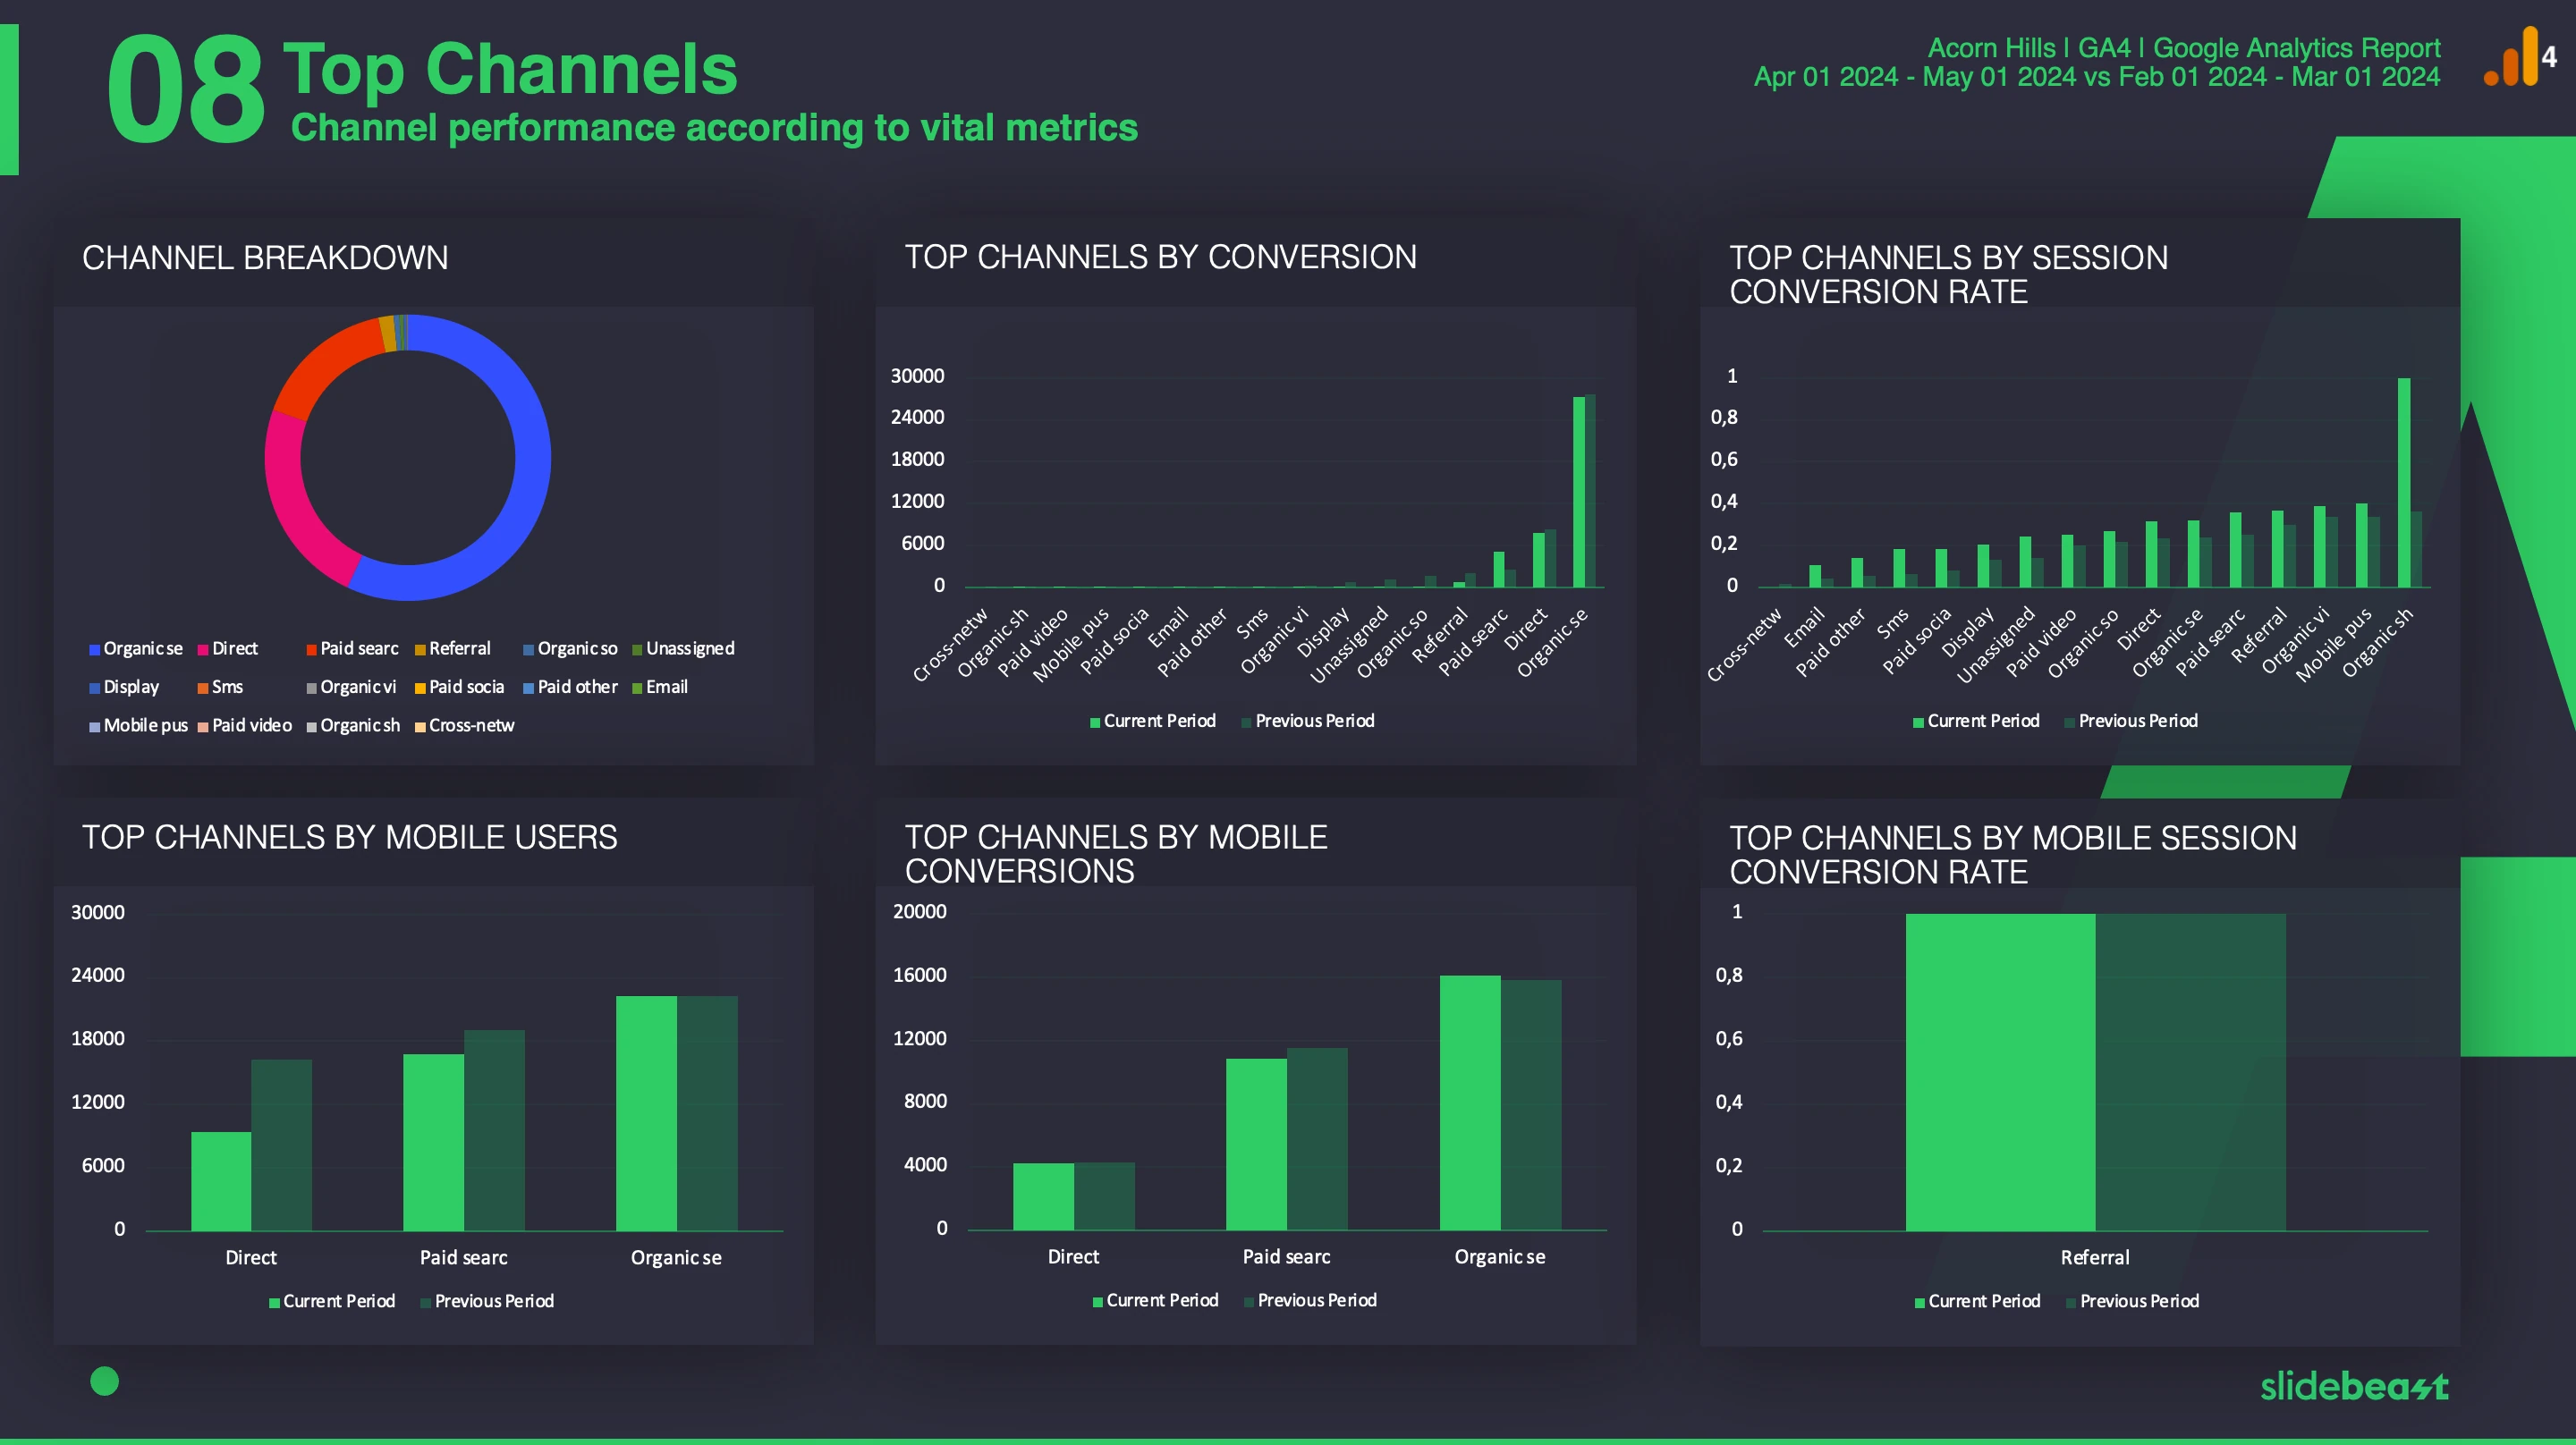This screenshot has width=2576, height=1445.
Task: Click the large 08 page number
Action: 186,90
